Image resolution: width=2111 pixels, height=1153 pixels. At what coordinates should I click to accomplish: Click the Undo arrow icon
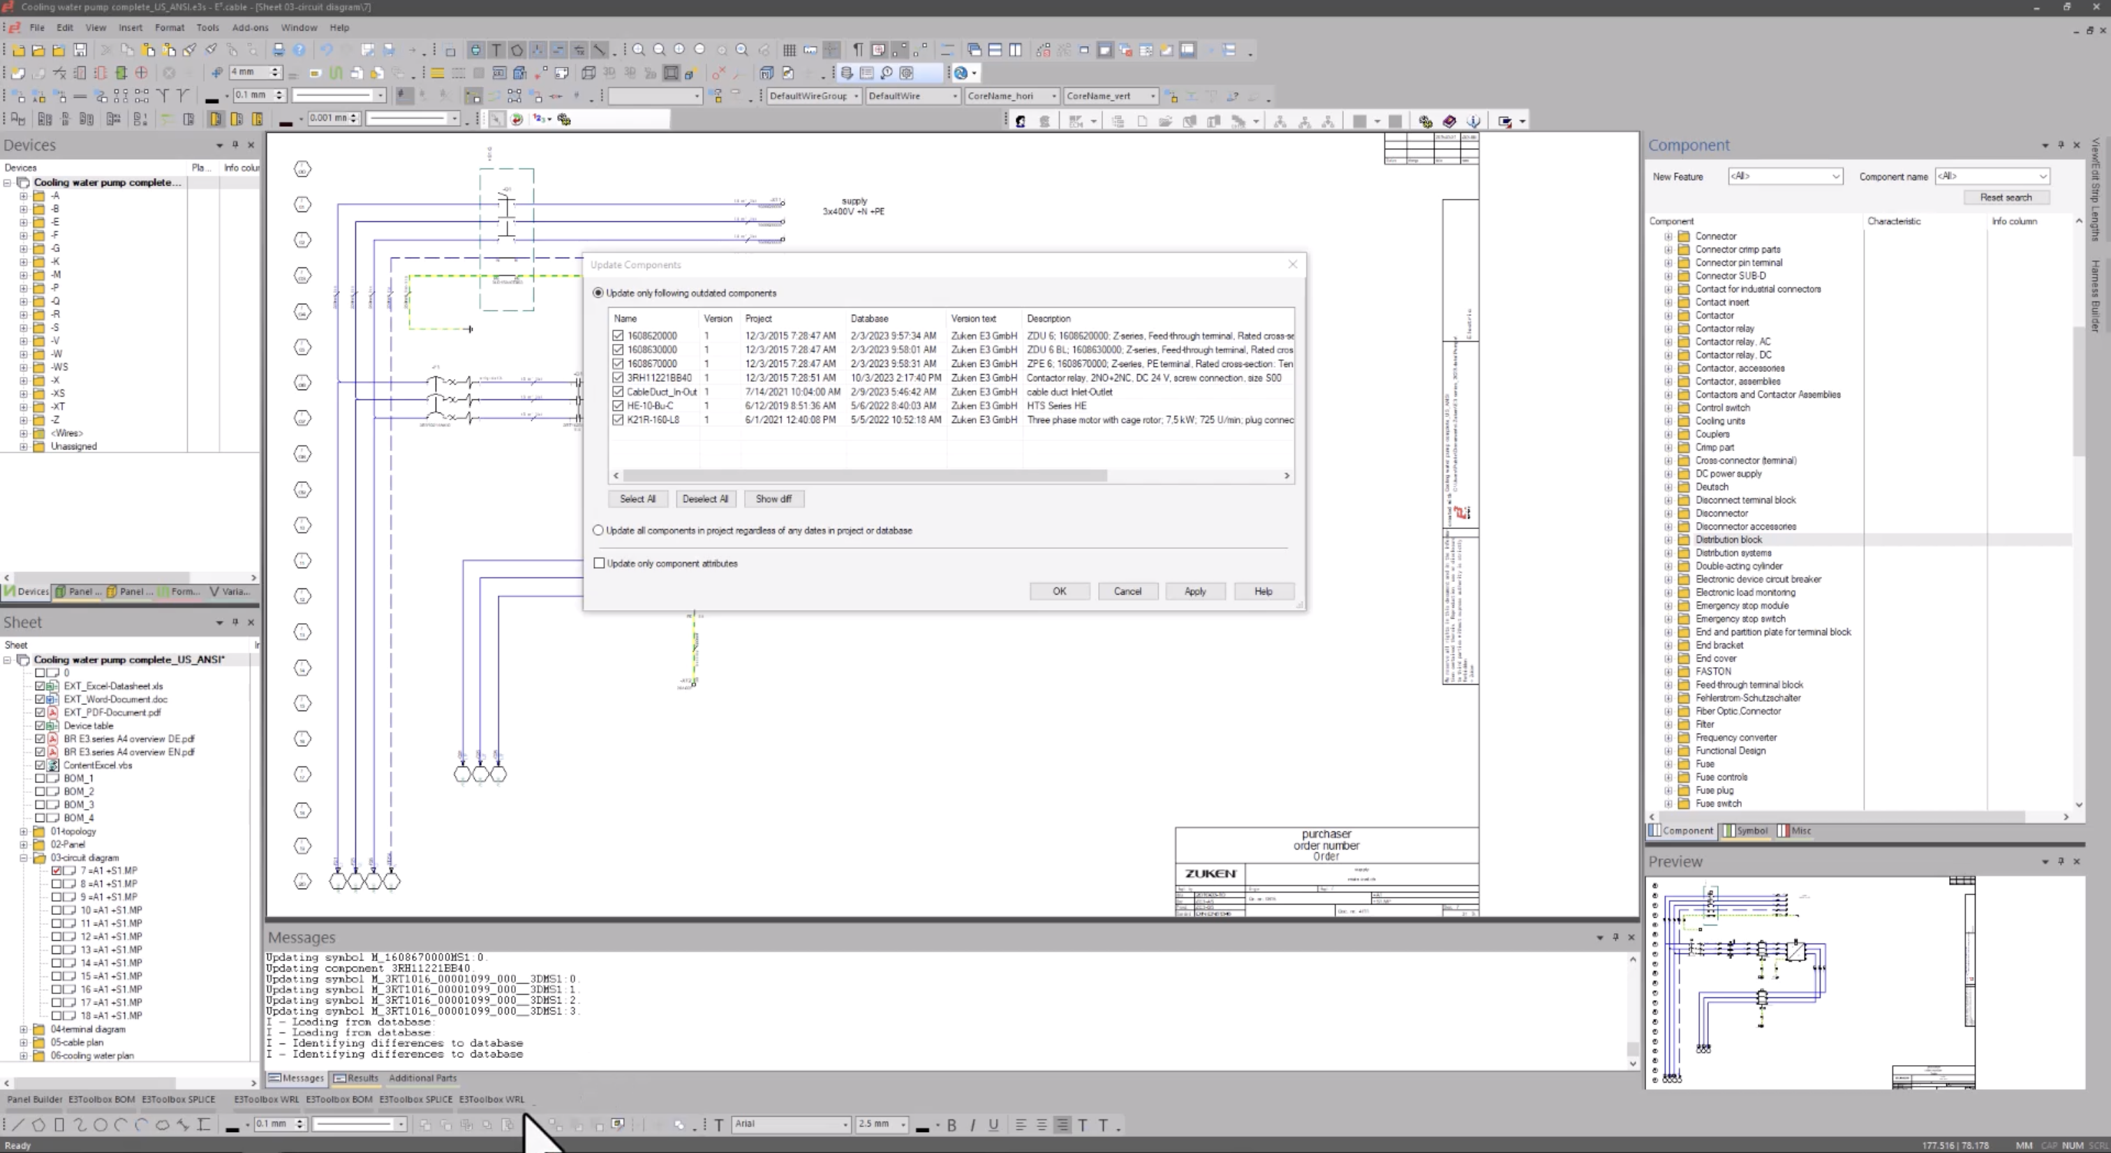(326, 50)
